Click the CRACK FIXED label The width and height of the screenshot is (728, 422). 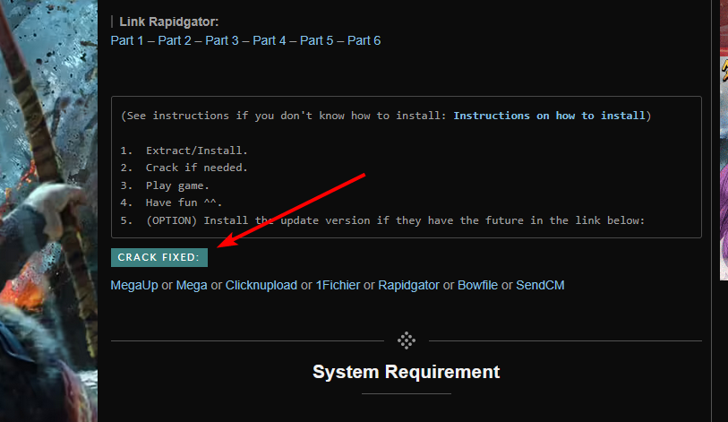click(x=159, y=257)
